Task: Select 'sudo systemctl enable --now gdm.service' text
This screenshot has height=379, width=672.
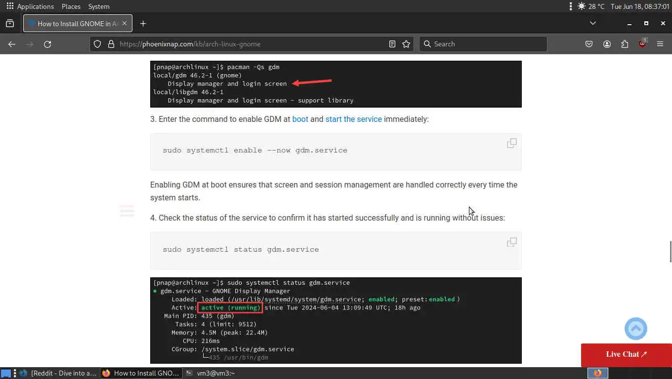Action: [x=255, y=150]
